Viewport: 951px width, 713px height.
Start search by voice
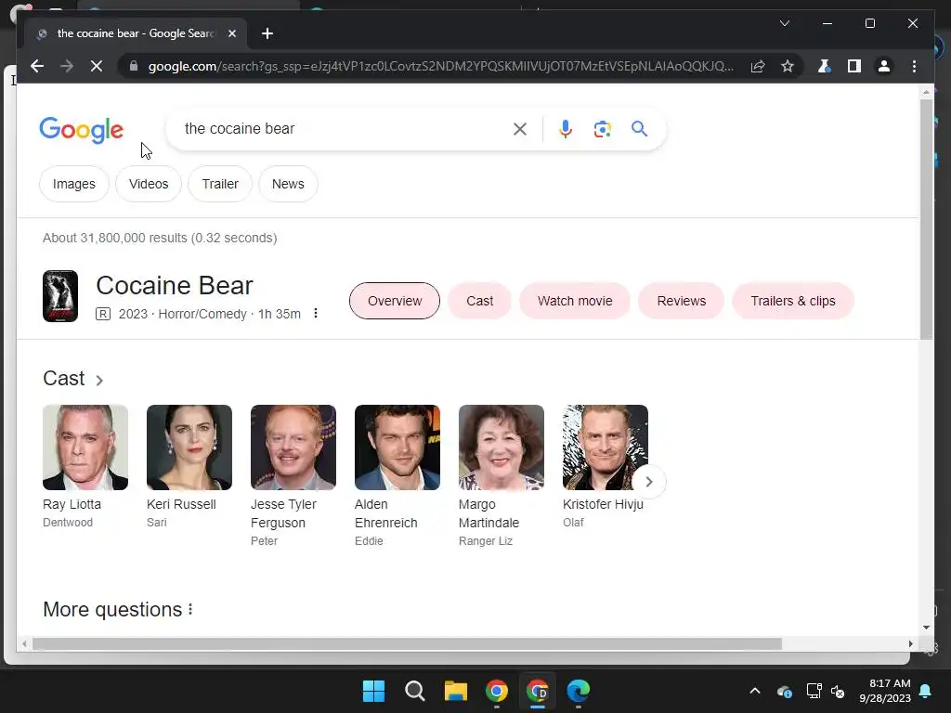point(566,128)
